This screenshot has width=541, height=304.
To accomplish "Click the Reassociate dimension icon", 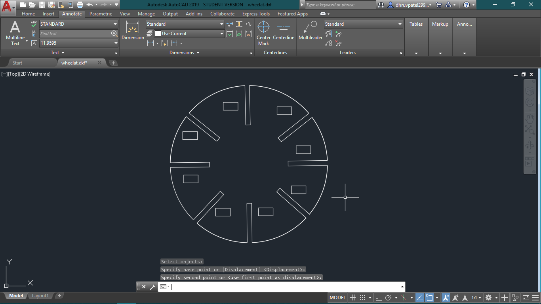I will pyautogui.click(x=249, y=34).
